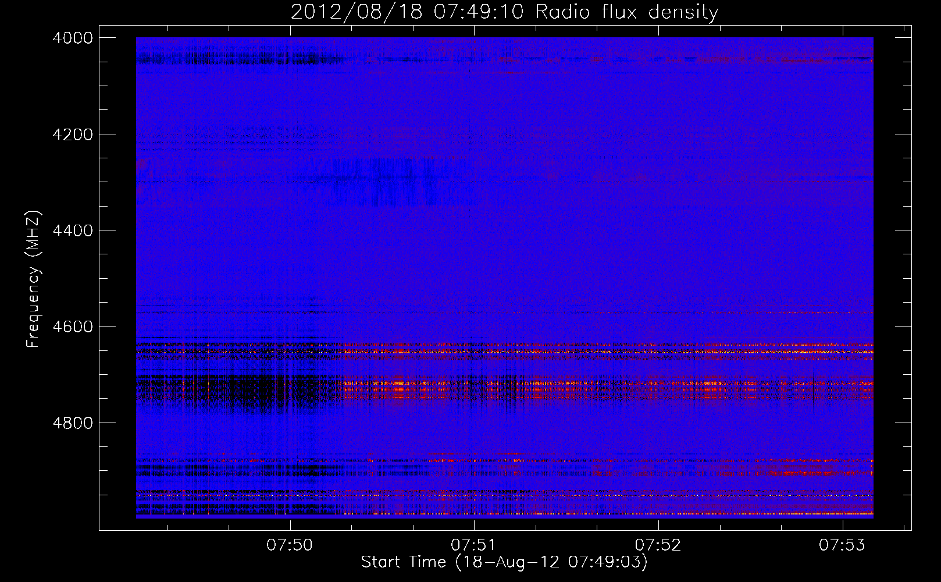Click the 07:52 time axis label

click(x=658, y=545)
